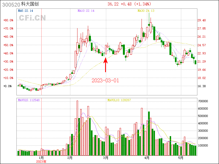Click the MAVOL5:112548 volume label

29,100
